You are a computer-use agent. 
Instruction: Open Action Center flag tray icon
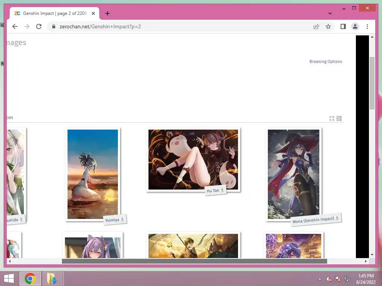pos(338,279)
